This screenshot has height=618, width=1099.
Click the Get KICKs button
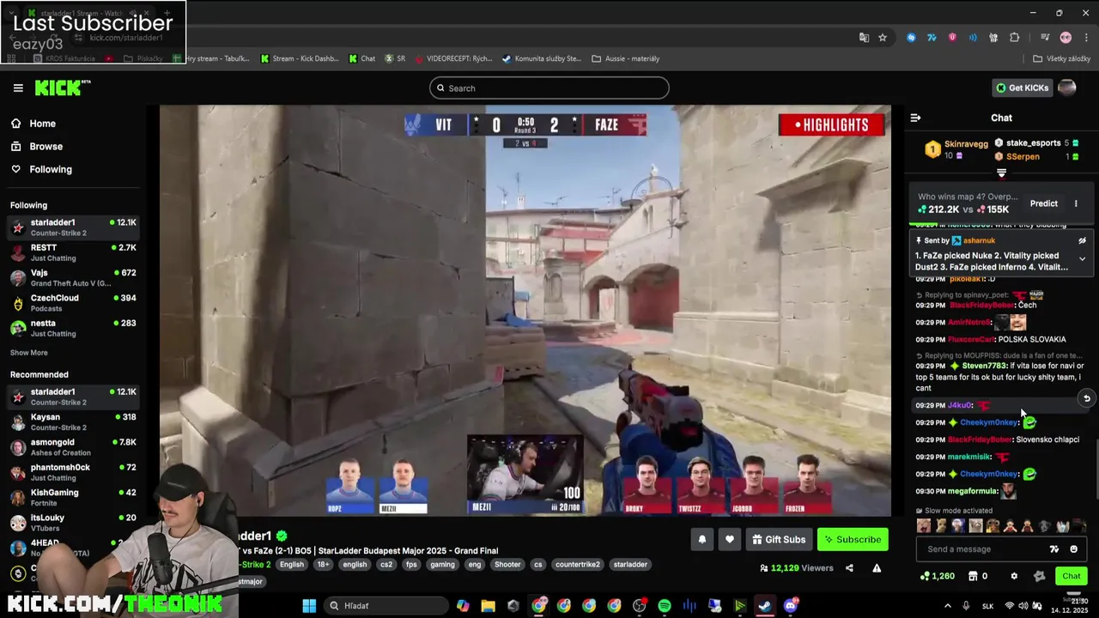pos(1022,88)
